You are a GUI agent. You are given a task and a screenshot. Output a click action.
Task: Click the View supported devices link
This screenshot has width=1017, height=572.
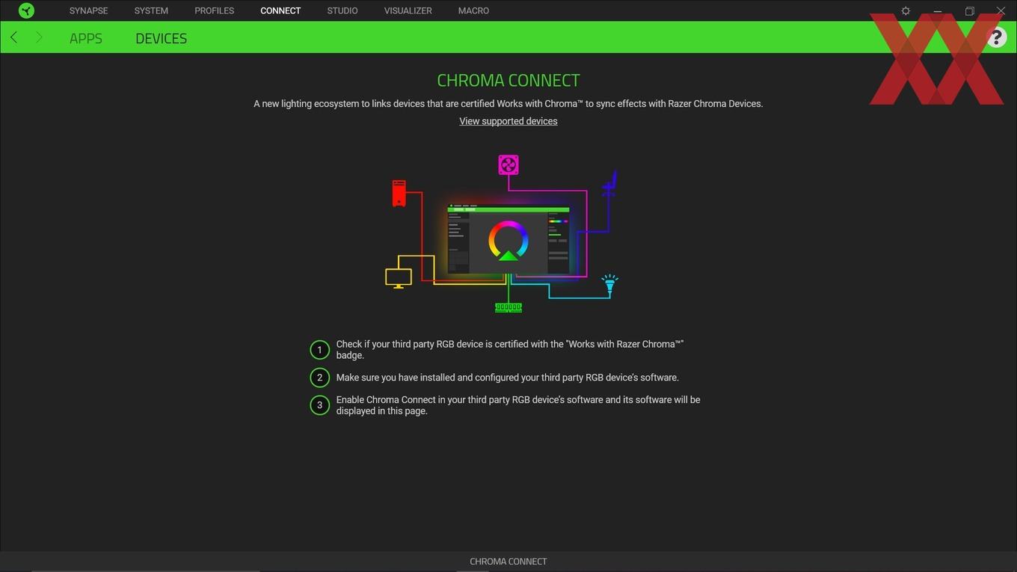508,121
